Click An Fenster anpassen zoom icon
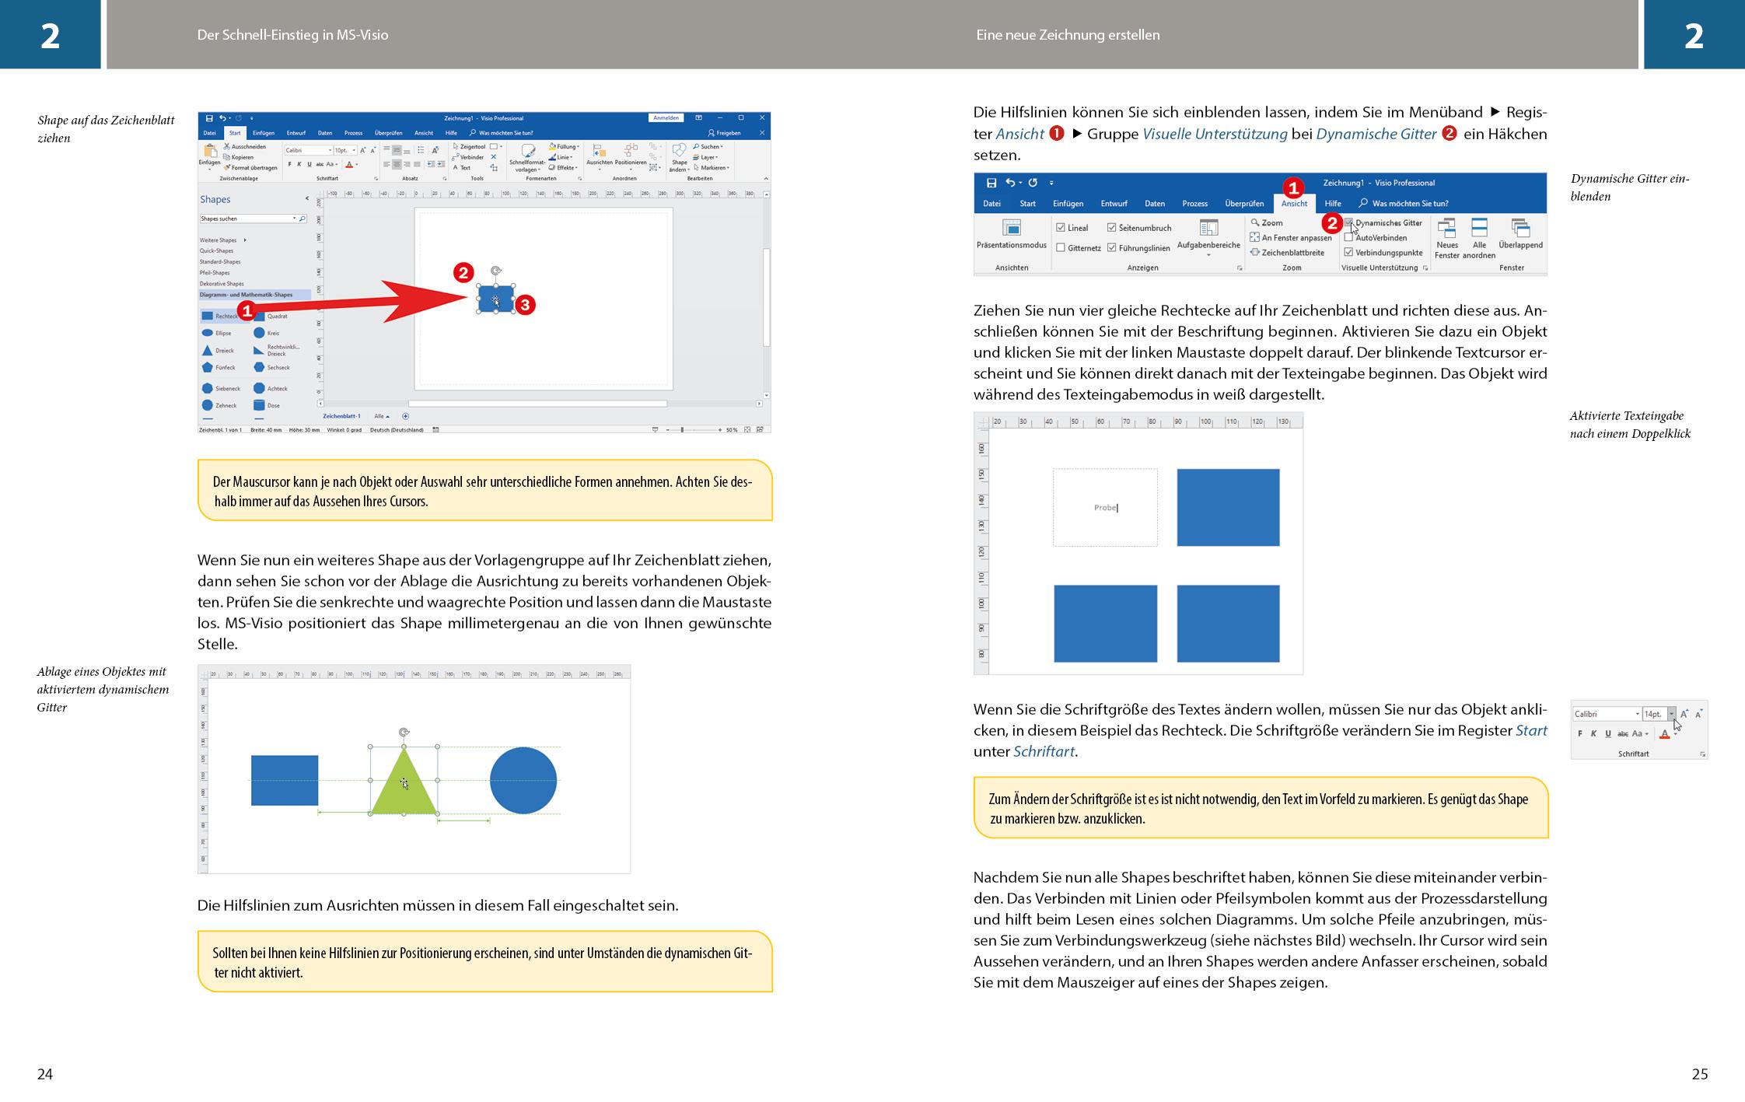Image resolution: width=1745 pixels, height=1102 pixels. [x=1255, y=238]
